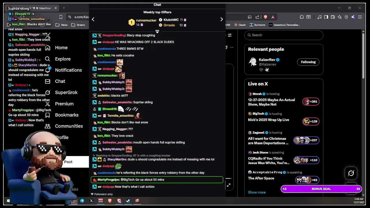Click Orraxis in top gifters
The width and height of the screenshot is (370, 208).
point(169,25)
